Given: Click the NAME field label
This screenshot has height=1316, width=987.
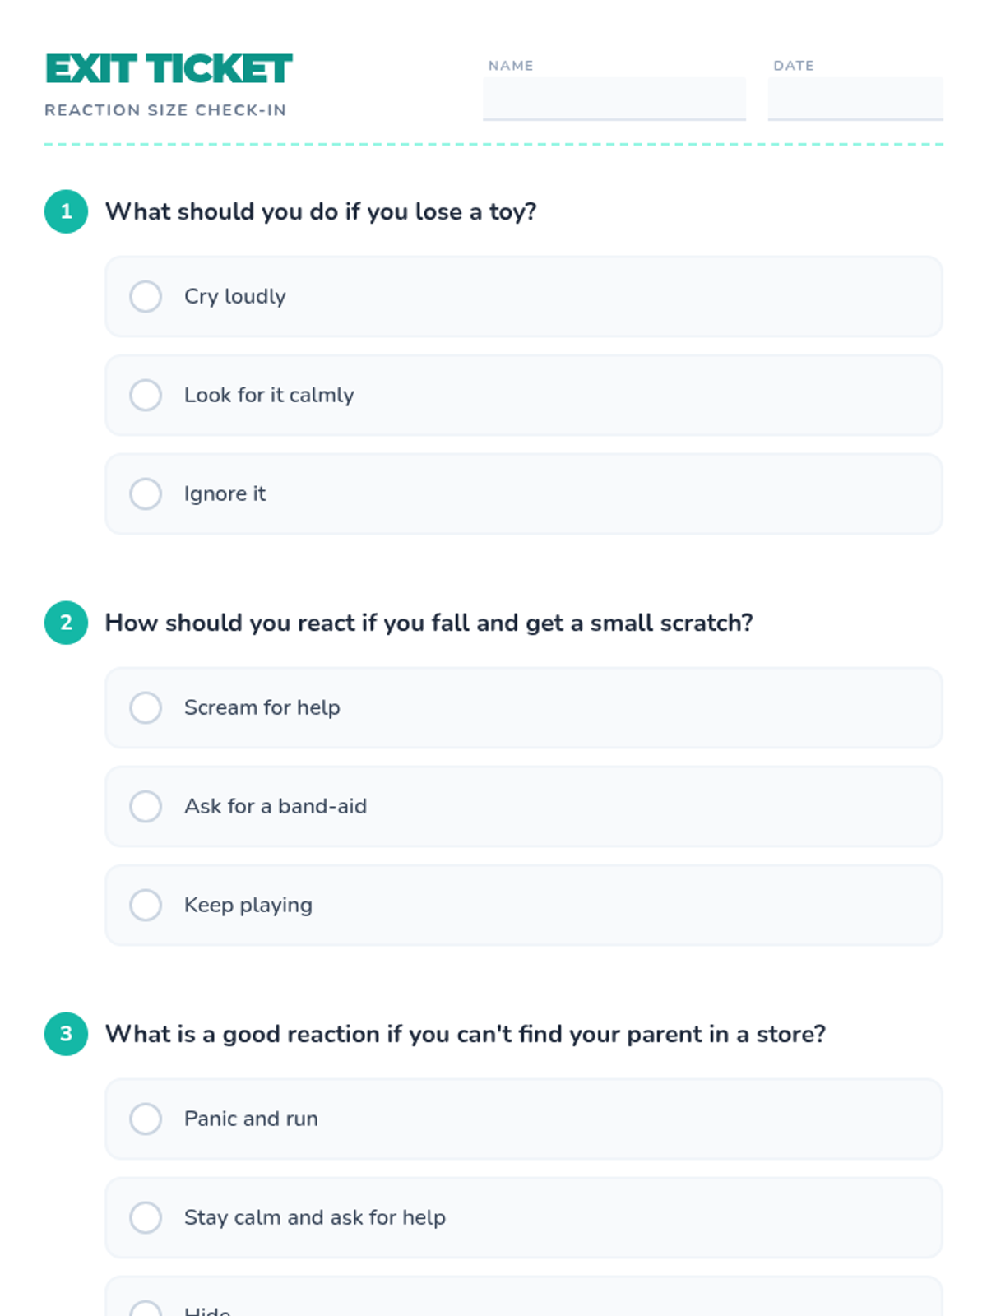Looking at the screenshot, I should point(511,66).
